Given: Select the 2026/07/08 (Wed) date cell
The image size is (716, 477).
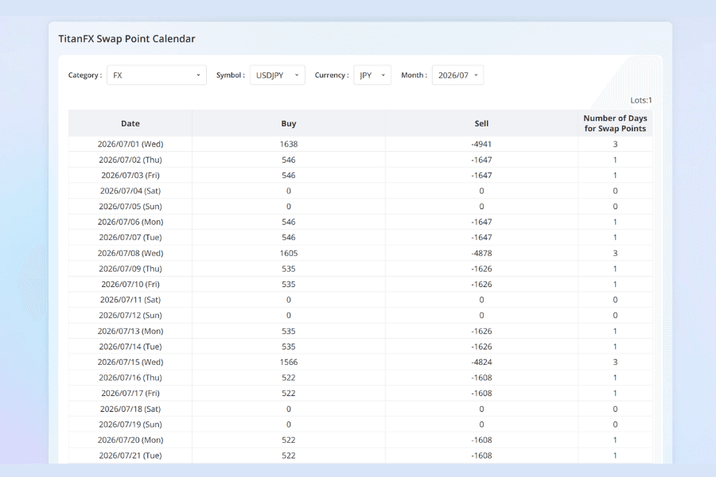Looking at the screenshot, I should [130, 253].
